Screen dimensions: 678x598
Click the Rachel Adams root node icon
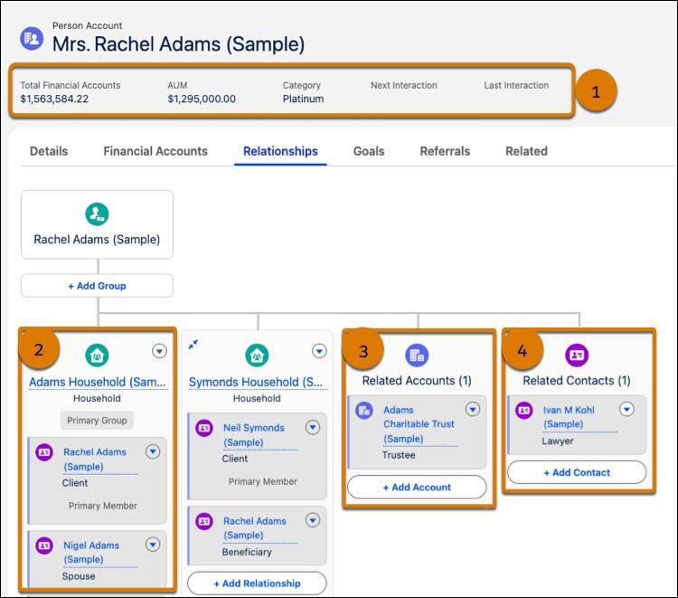(x=97, y=214)
